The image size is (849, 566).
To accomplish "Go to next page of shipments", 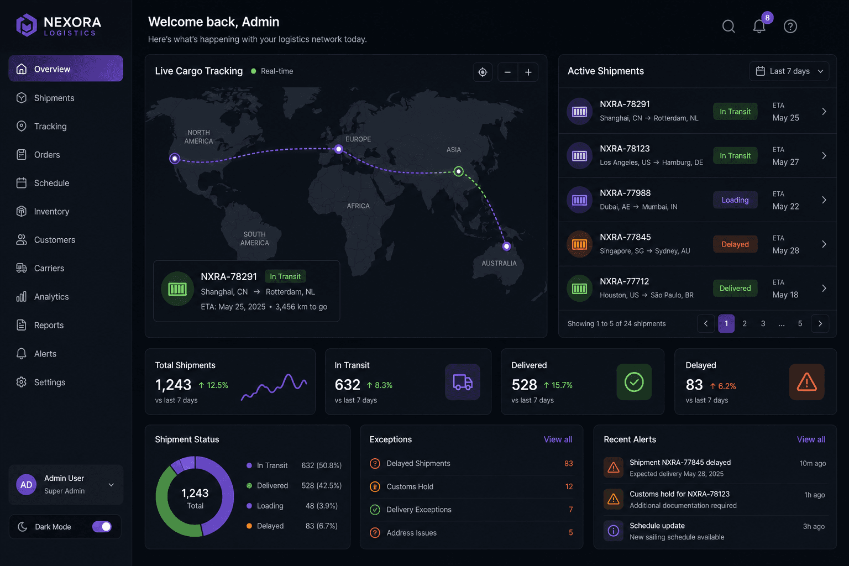I will click(820, 324).
